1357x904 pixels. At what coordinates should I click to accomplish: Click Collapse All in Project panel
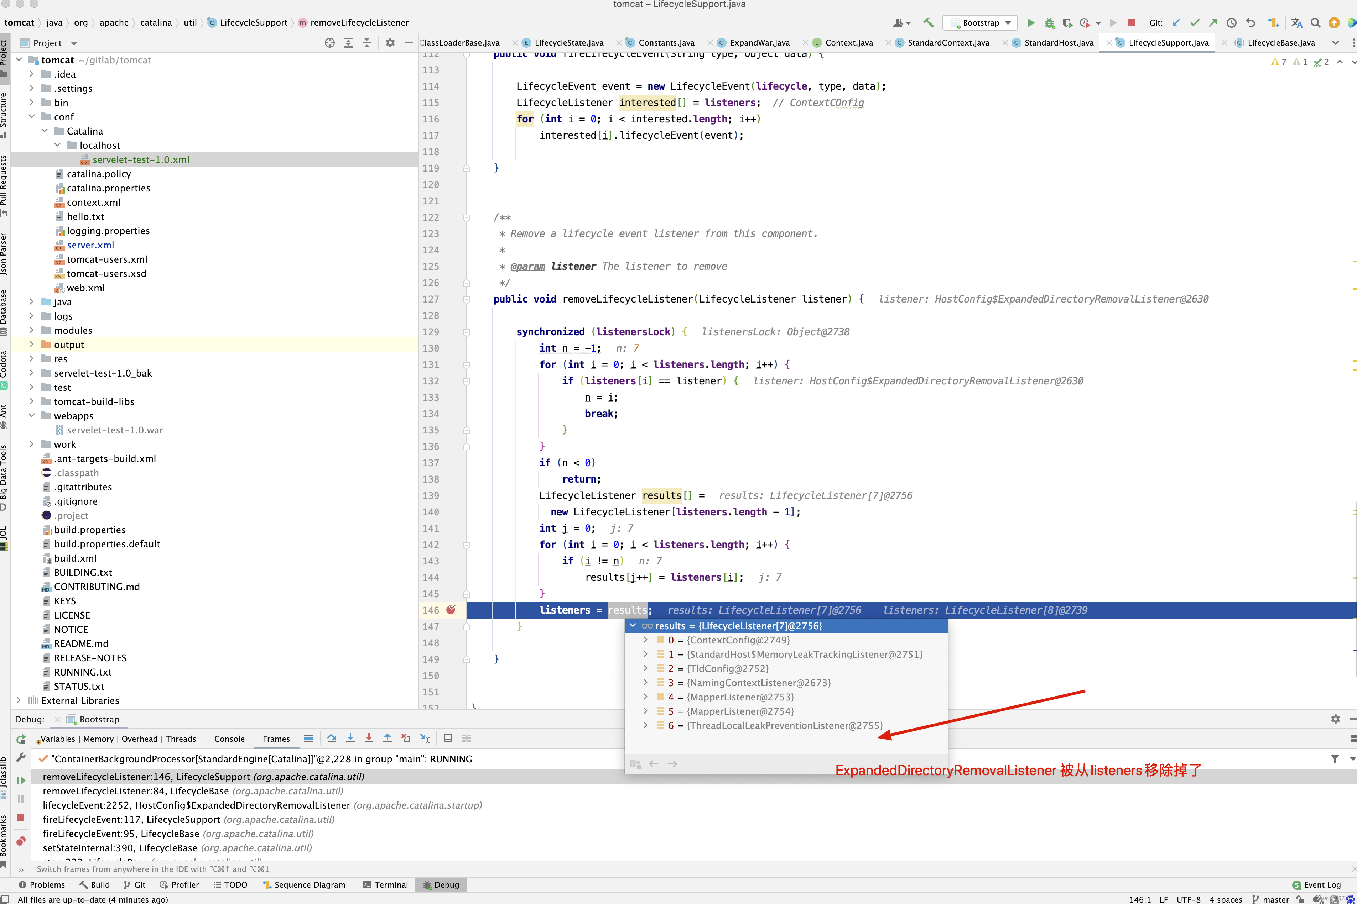(366, 43)
